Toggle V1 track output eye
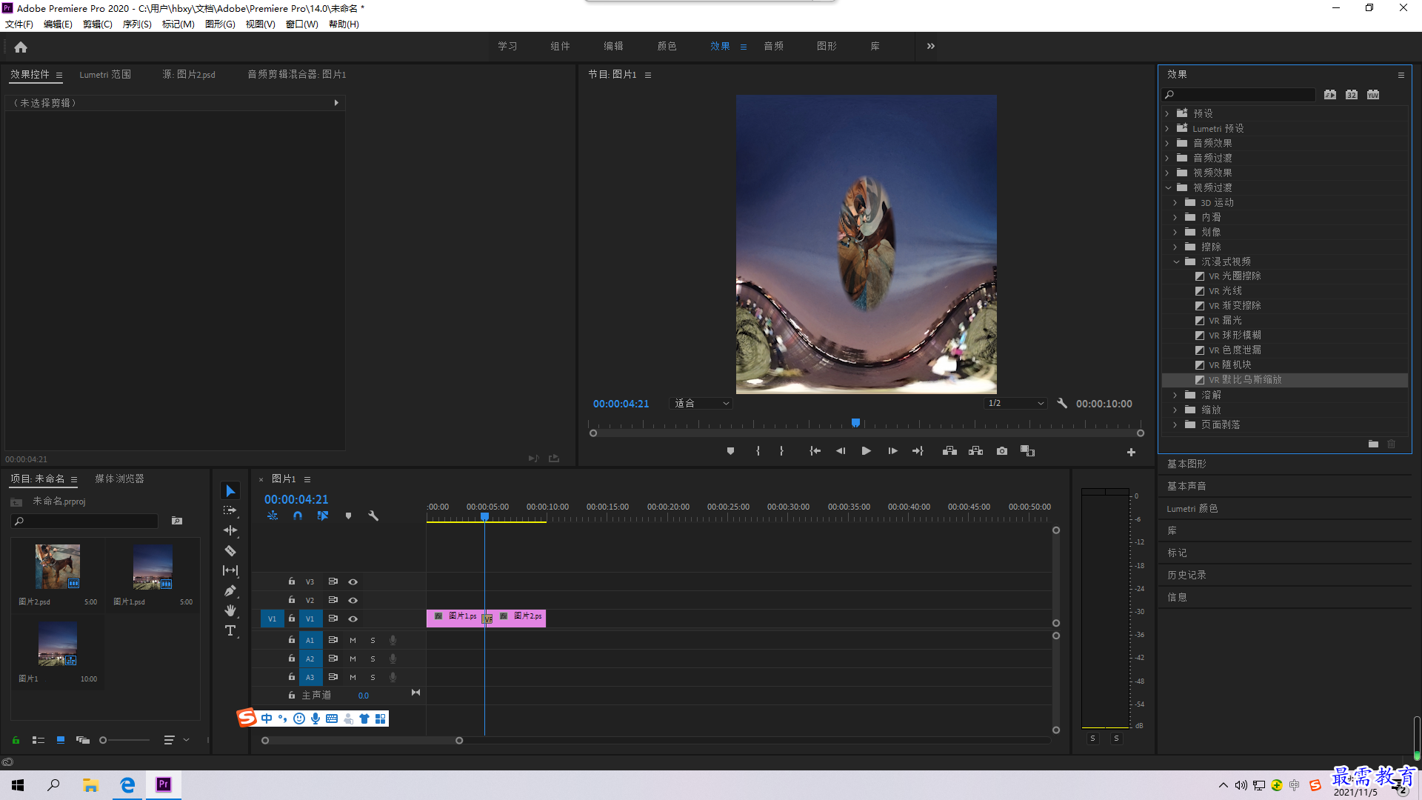1422x800 pixels. point(353,619)
